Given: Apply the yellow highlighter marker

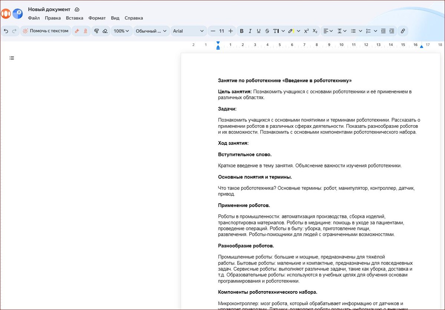Looking at the screenshot, I should (291, 31).
